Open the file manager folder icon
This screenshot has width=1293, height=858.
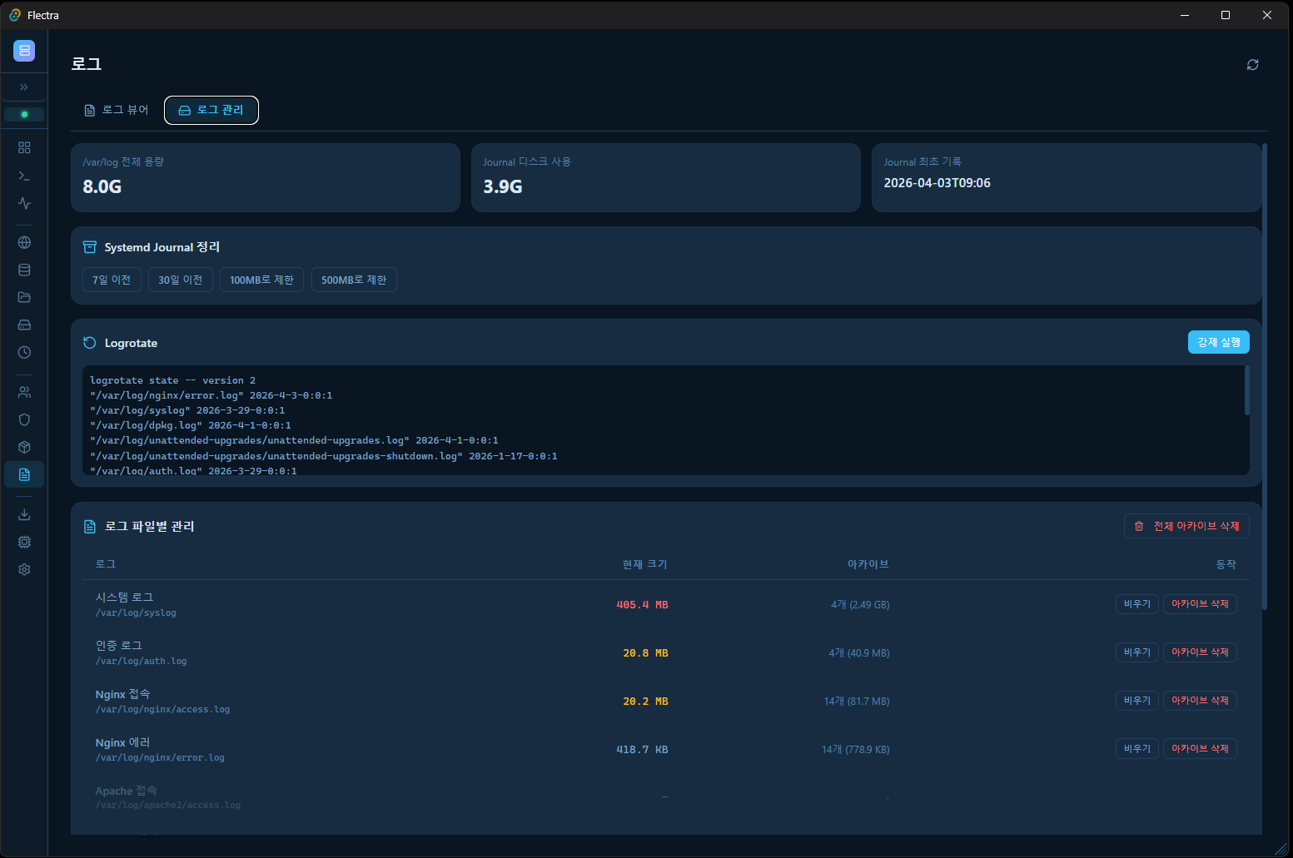click(24, 297)
